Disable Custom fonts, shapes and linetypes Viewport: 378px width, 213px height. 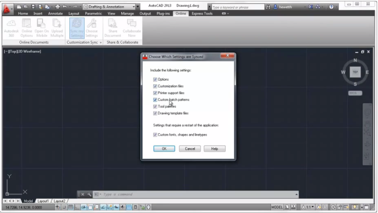[x=155, y=135]
